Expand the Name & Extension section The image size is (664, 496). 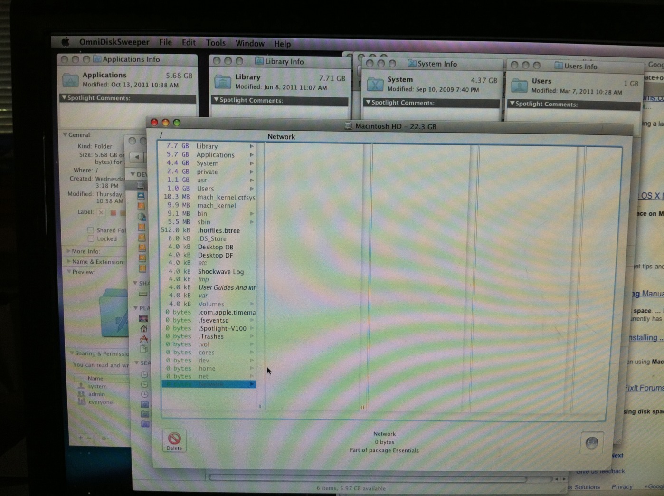tap(68, 261)
